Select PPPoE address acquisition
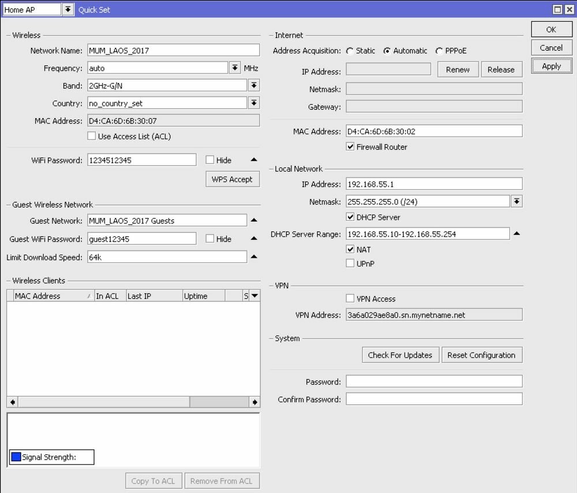The height and width of the screenshot is (493, 577). tap(439, 51)
